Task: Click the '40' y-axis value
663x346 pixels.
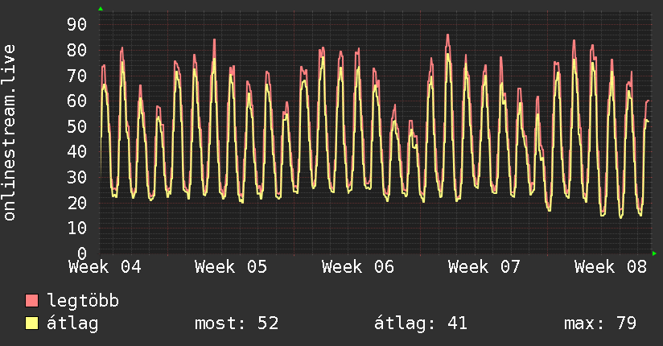Action: tap(77, 151)
